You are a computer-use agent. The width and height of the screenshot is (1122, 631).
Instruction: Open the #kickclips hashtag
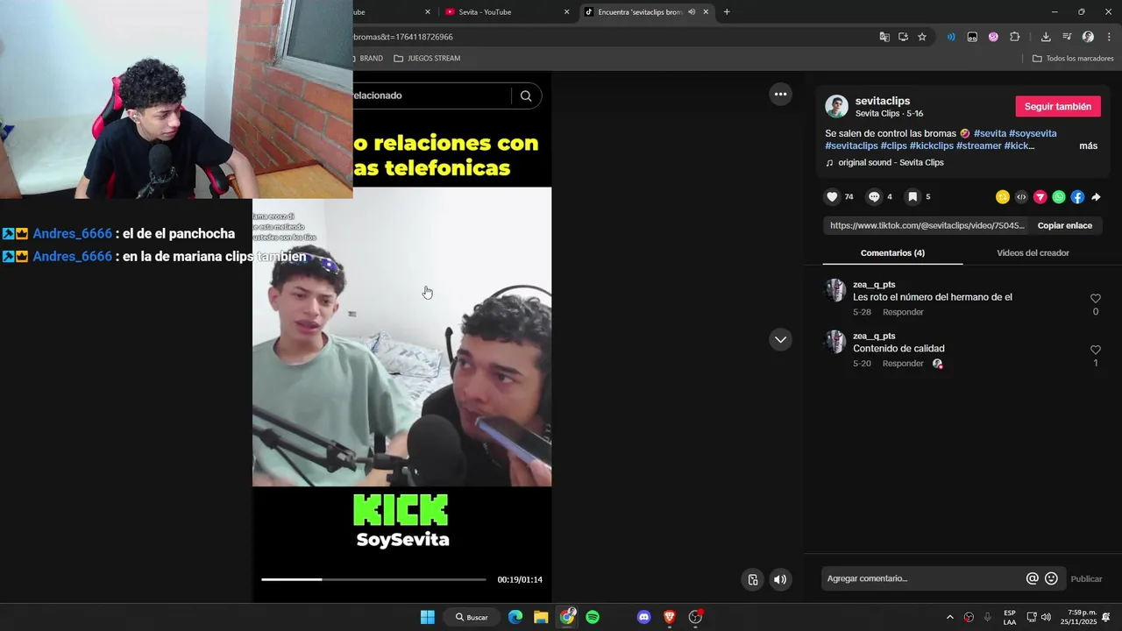932,145
